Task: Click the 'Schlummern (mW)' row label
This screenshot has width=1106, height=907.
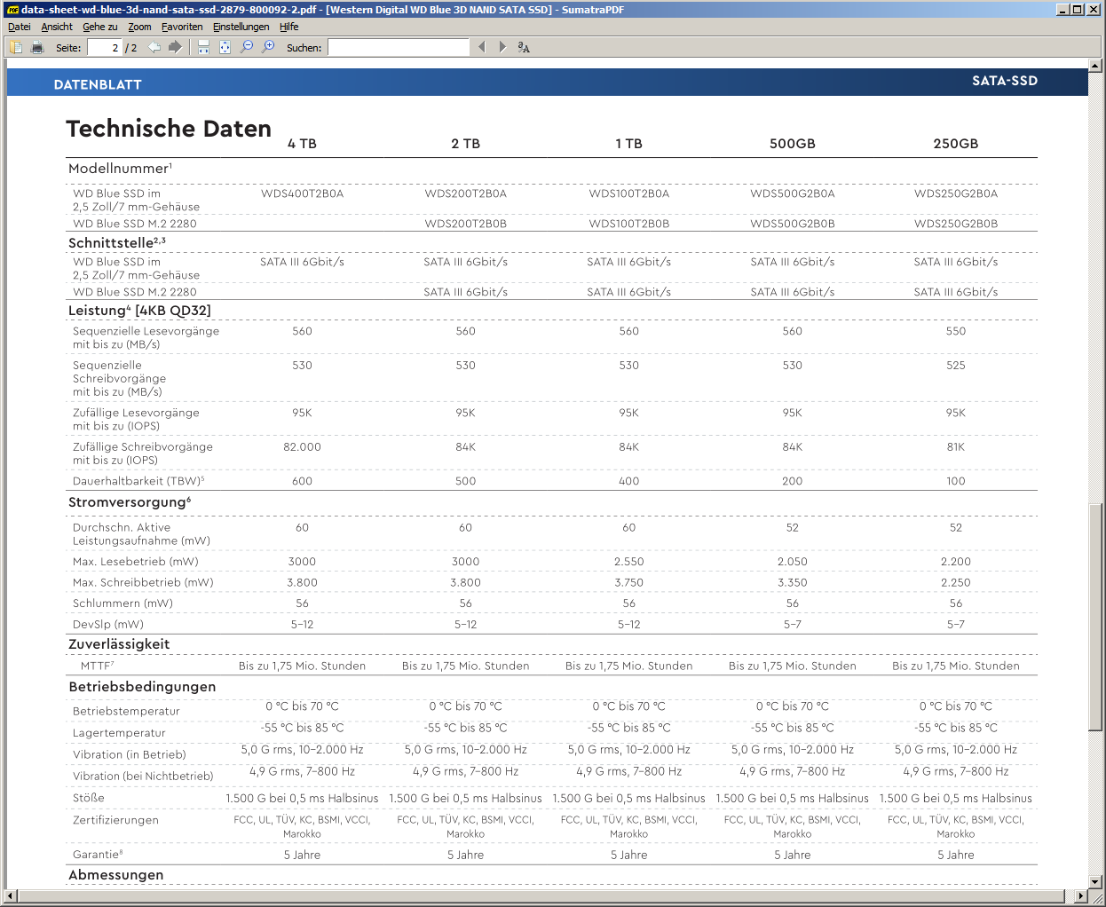Action: tap(123, 603)
